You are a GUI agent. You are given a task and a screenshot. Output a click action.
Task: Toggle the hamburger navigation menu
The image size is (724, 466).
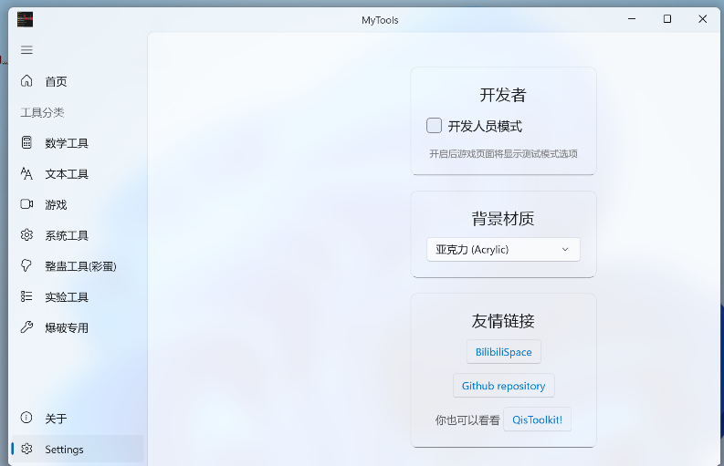[26, 50]
